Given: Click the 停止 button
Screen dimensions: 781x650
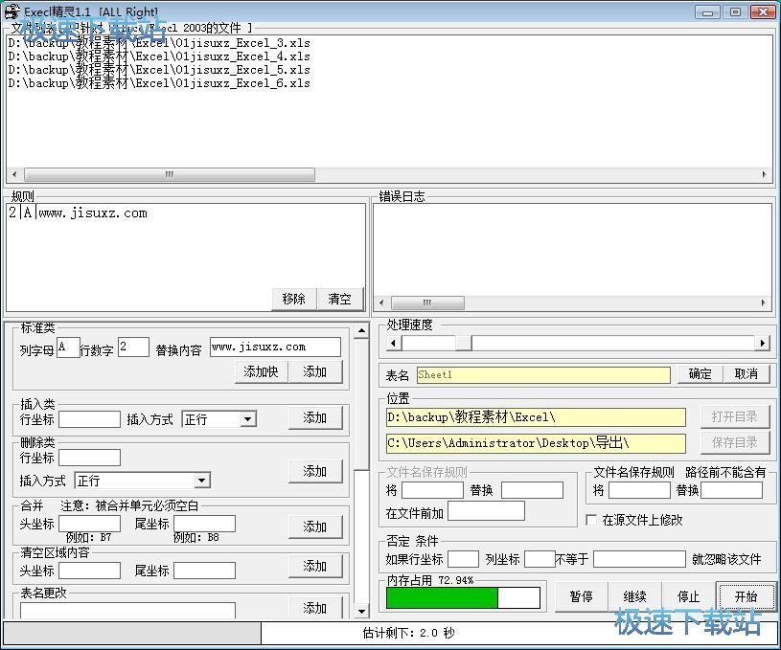Looking at the screenshot, I should (689, 596).
